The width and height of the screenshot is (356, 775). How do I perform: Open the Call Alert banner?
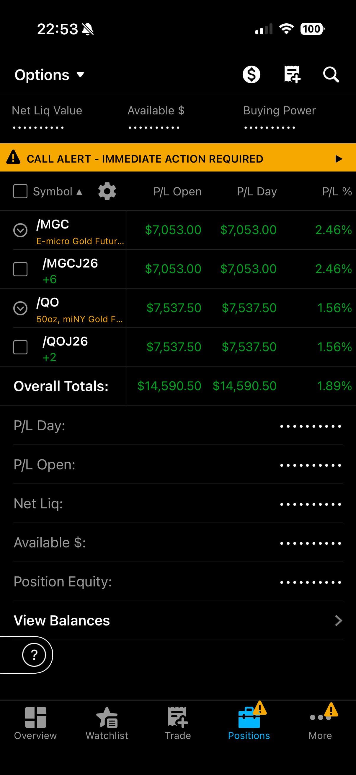click(x=178, y=158)
